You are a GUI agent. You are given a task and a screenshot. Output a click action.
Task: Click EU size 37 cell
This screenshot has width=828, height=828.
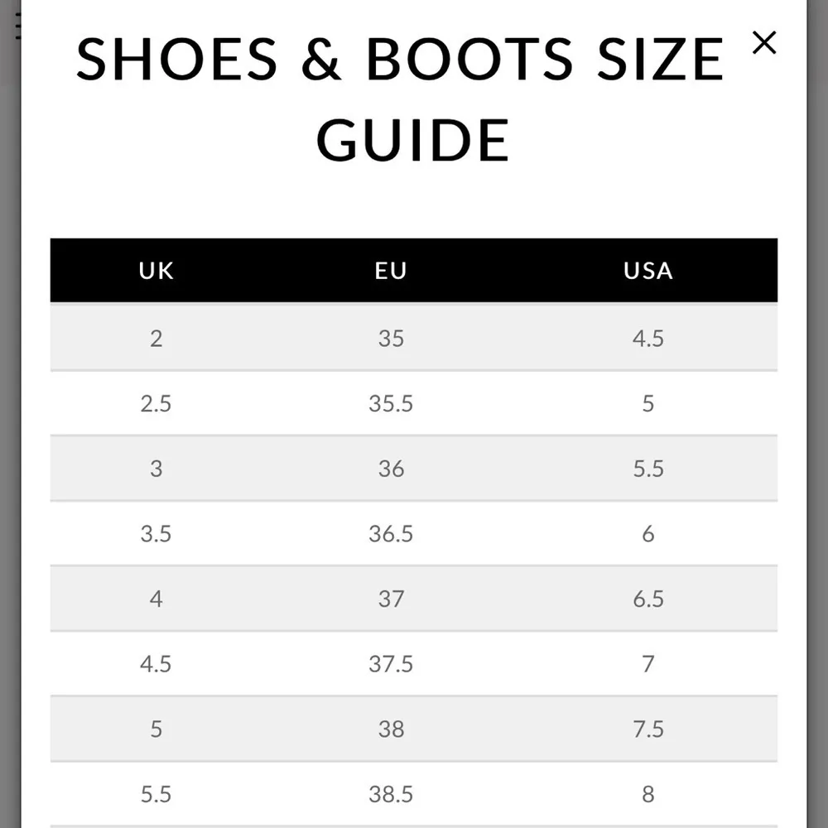coord(391,599)
